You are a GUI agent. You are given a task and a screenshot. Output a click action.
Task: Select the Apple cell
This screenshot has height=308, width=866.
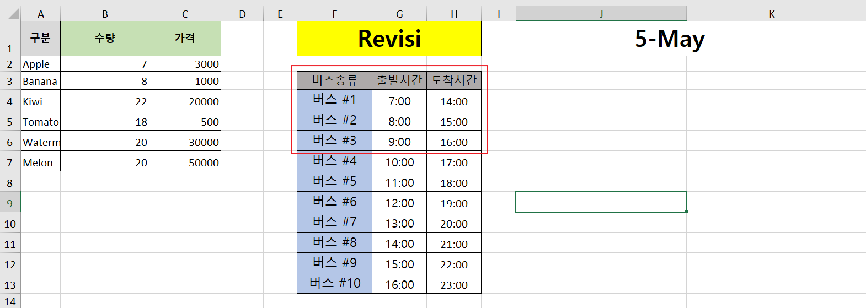click(41, 64)
